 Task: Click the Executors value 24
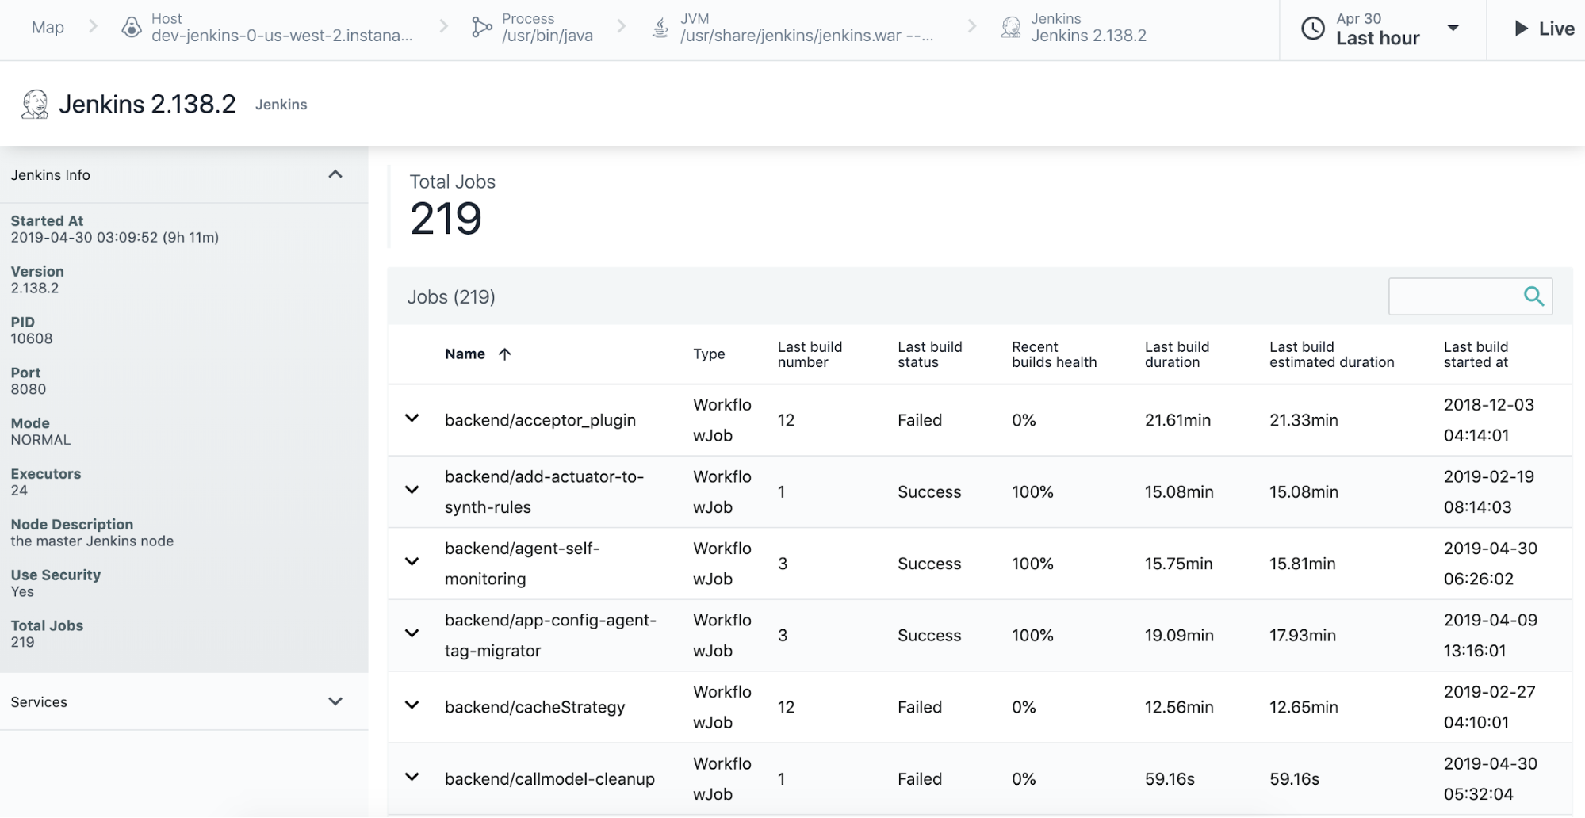point(19,491)
